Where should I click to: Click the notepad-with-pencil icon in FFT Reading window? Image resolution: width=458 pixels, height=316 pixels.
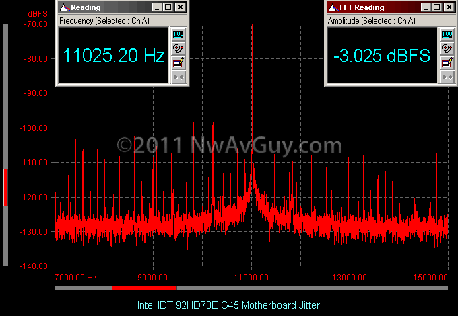pos(447,63)
